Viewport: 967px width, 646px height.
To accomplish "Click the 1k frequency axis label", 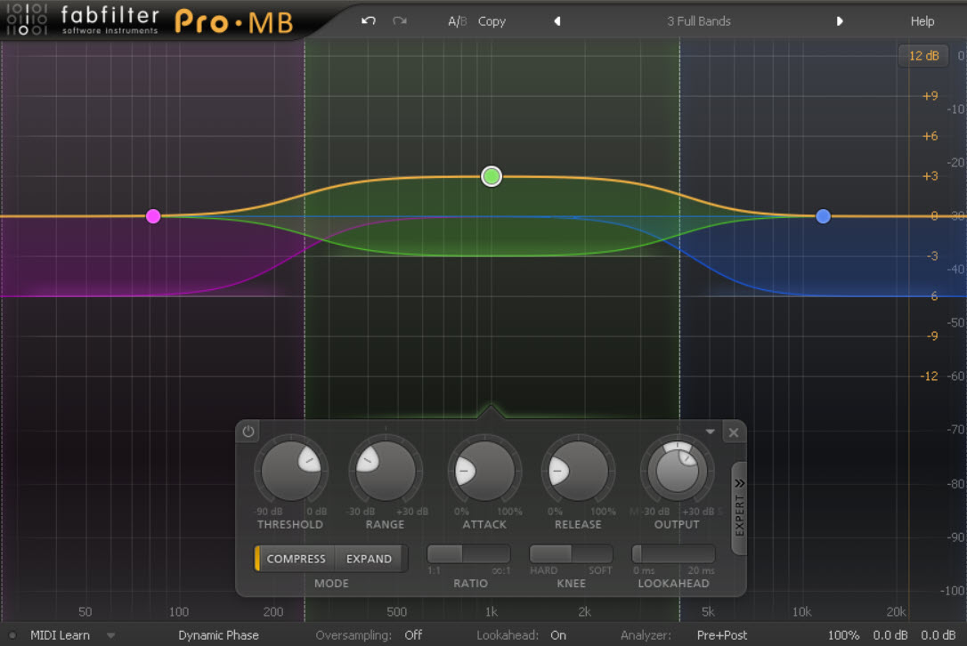I will (491, 611).
